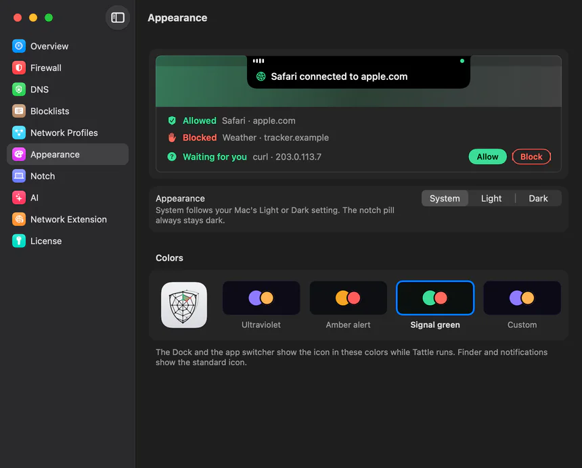Click the Notch laptop icon
582x468 pixels.
click(x=19, y=176)
